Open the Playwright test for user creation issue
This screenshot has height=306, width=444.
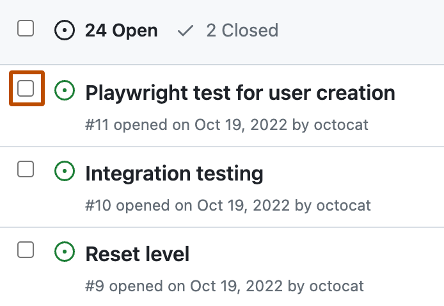point(240,93)
